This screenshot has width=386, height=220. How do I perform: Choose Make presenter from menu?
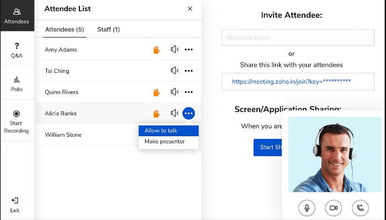pos(169,142)
